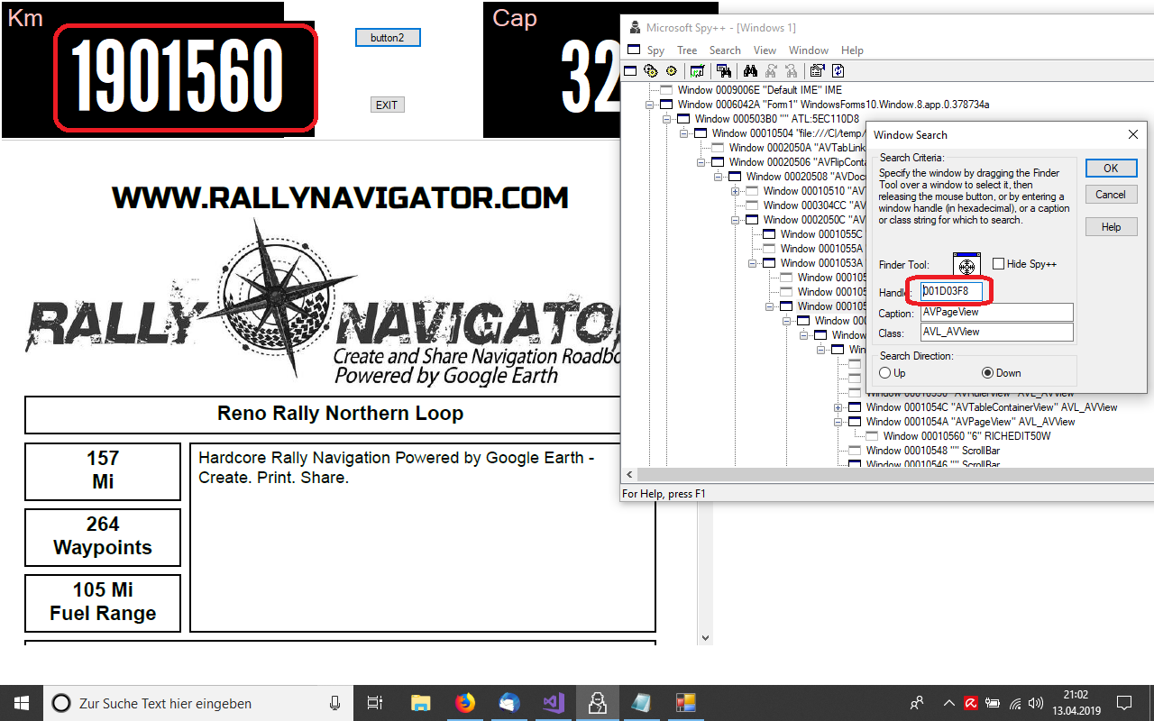Click button2 in the Form1 window
Viewport: 1154px width, 721px height.
(387, 38)
